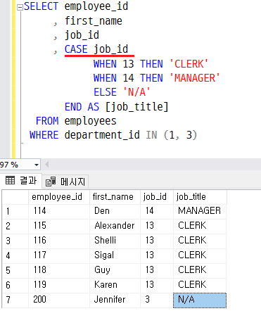Click the first_name cell Den
Image resolution: width=261 pixels, height=311 pixels.
pyautogui.click(x=115, y=211)
